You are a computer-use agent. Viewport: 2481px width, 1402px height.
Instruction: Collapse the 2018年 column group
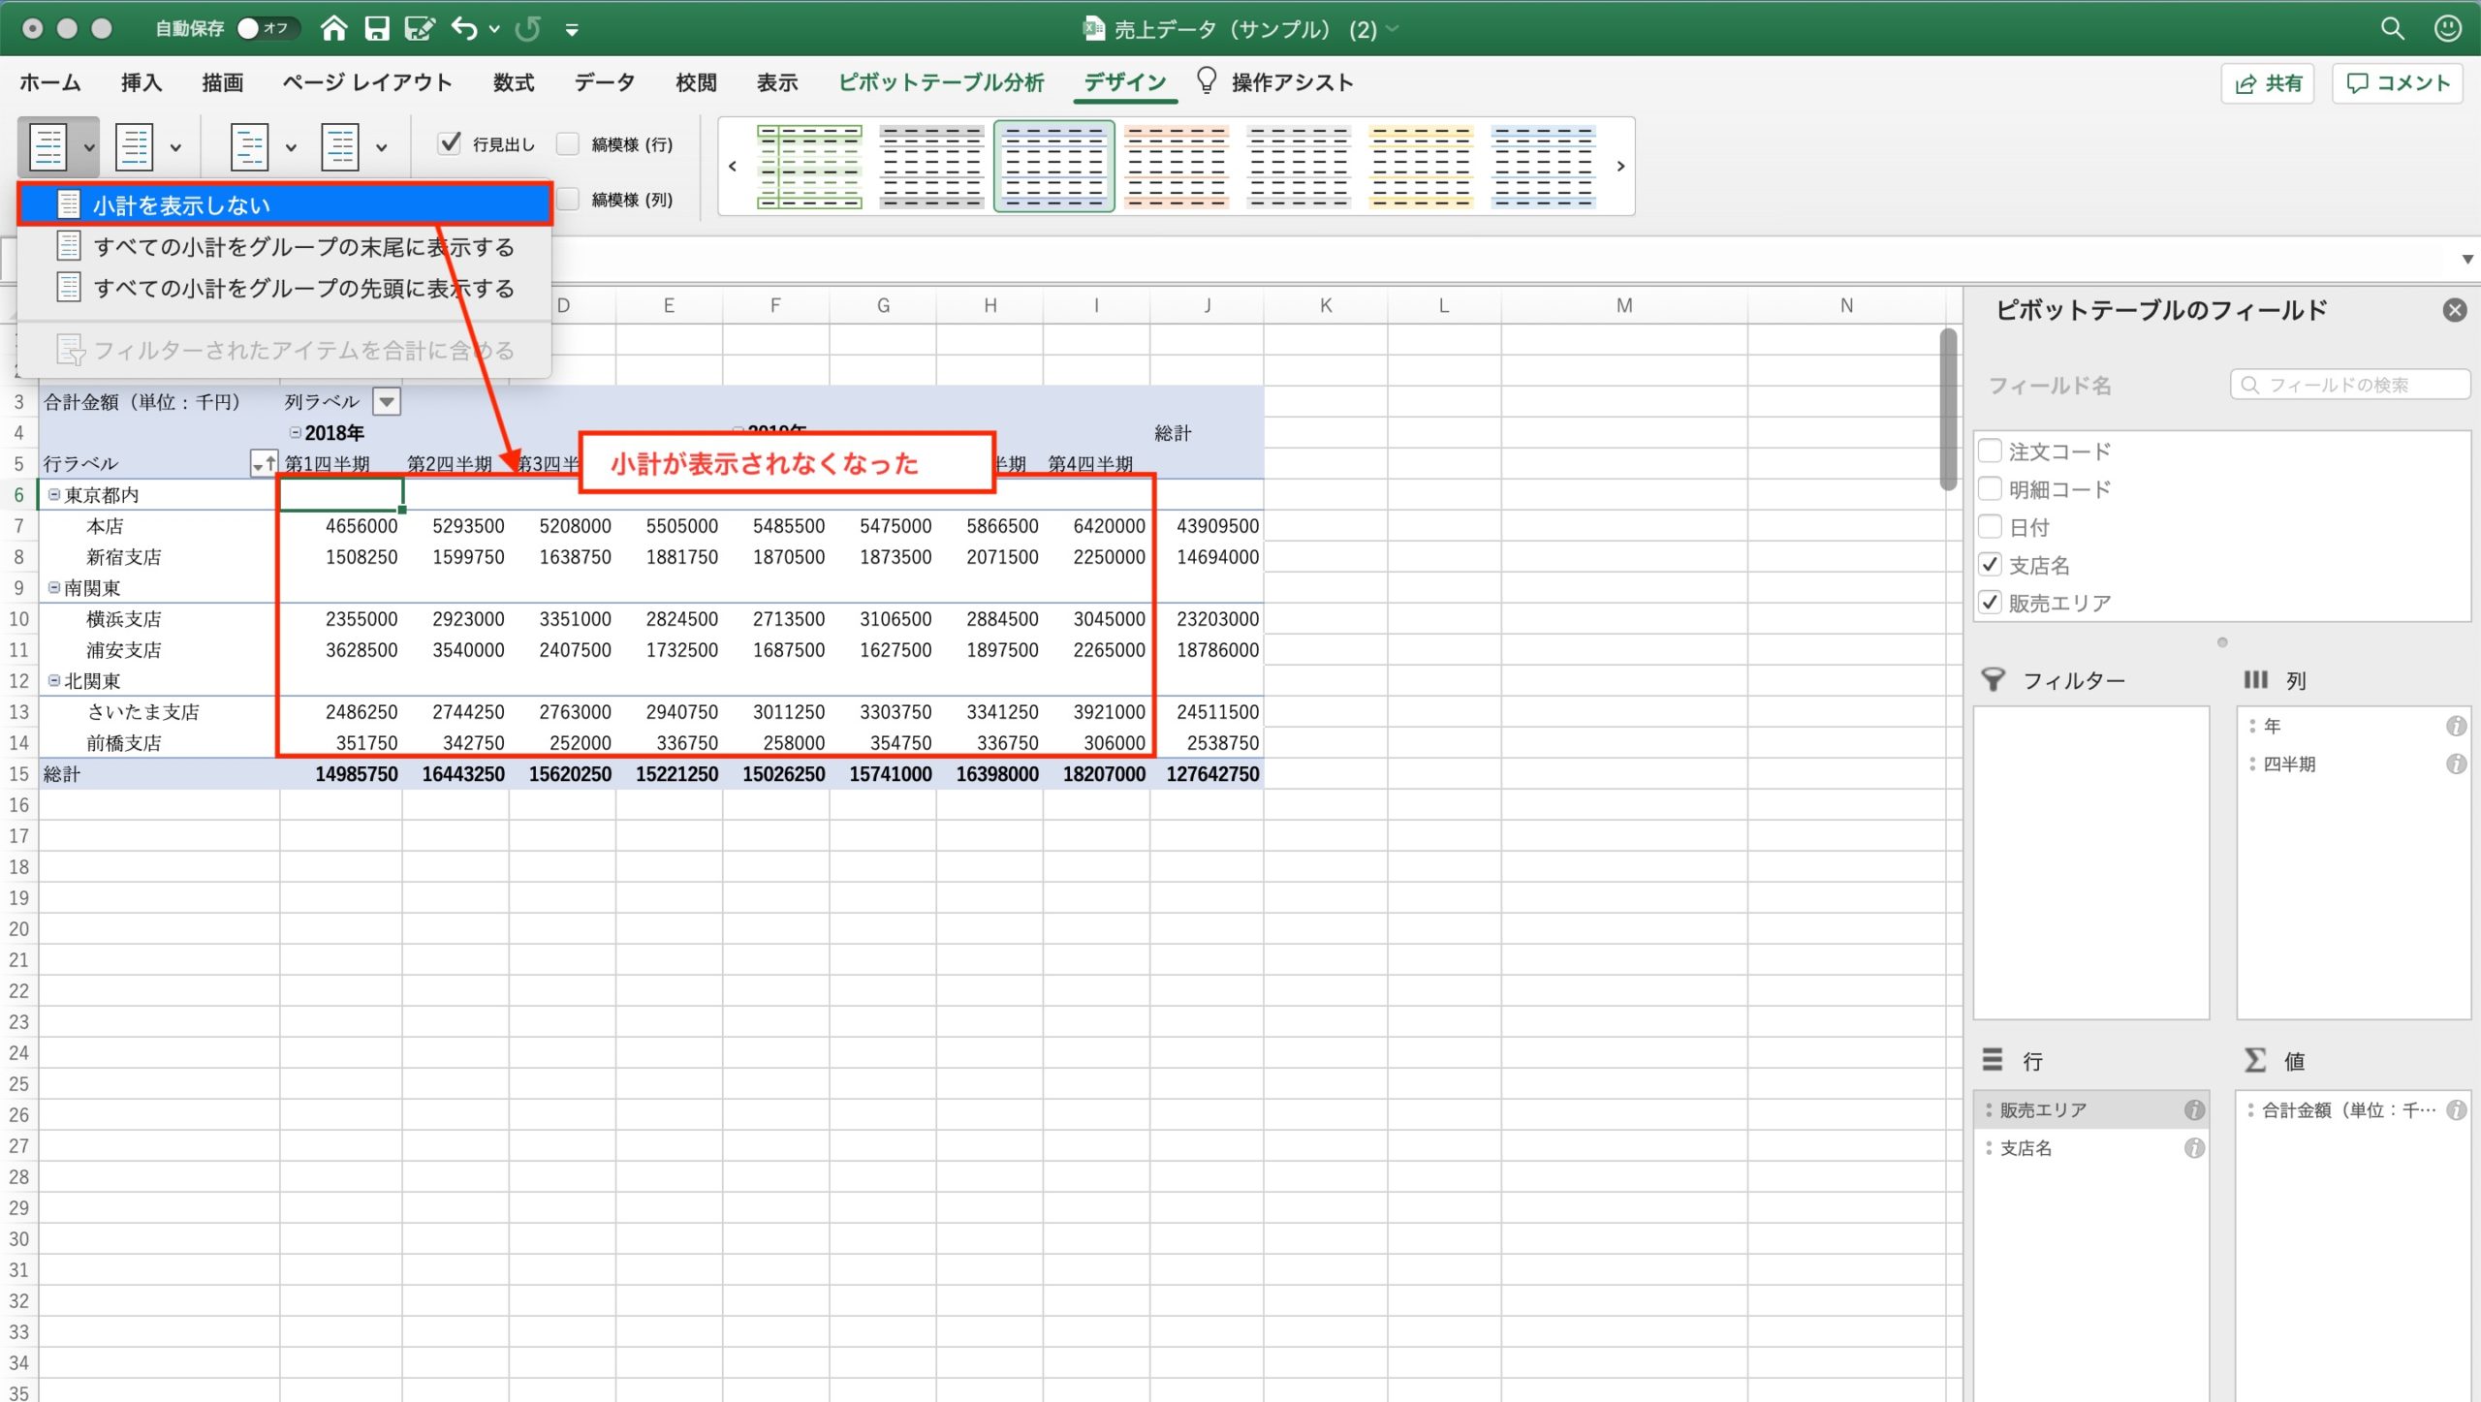tap(296, 432)
